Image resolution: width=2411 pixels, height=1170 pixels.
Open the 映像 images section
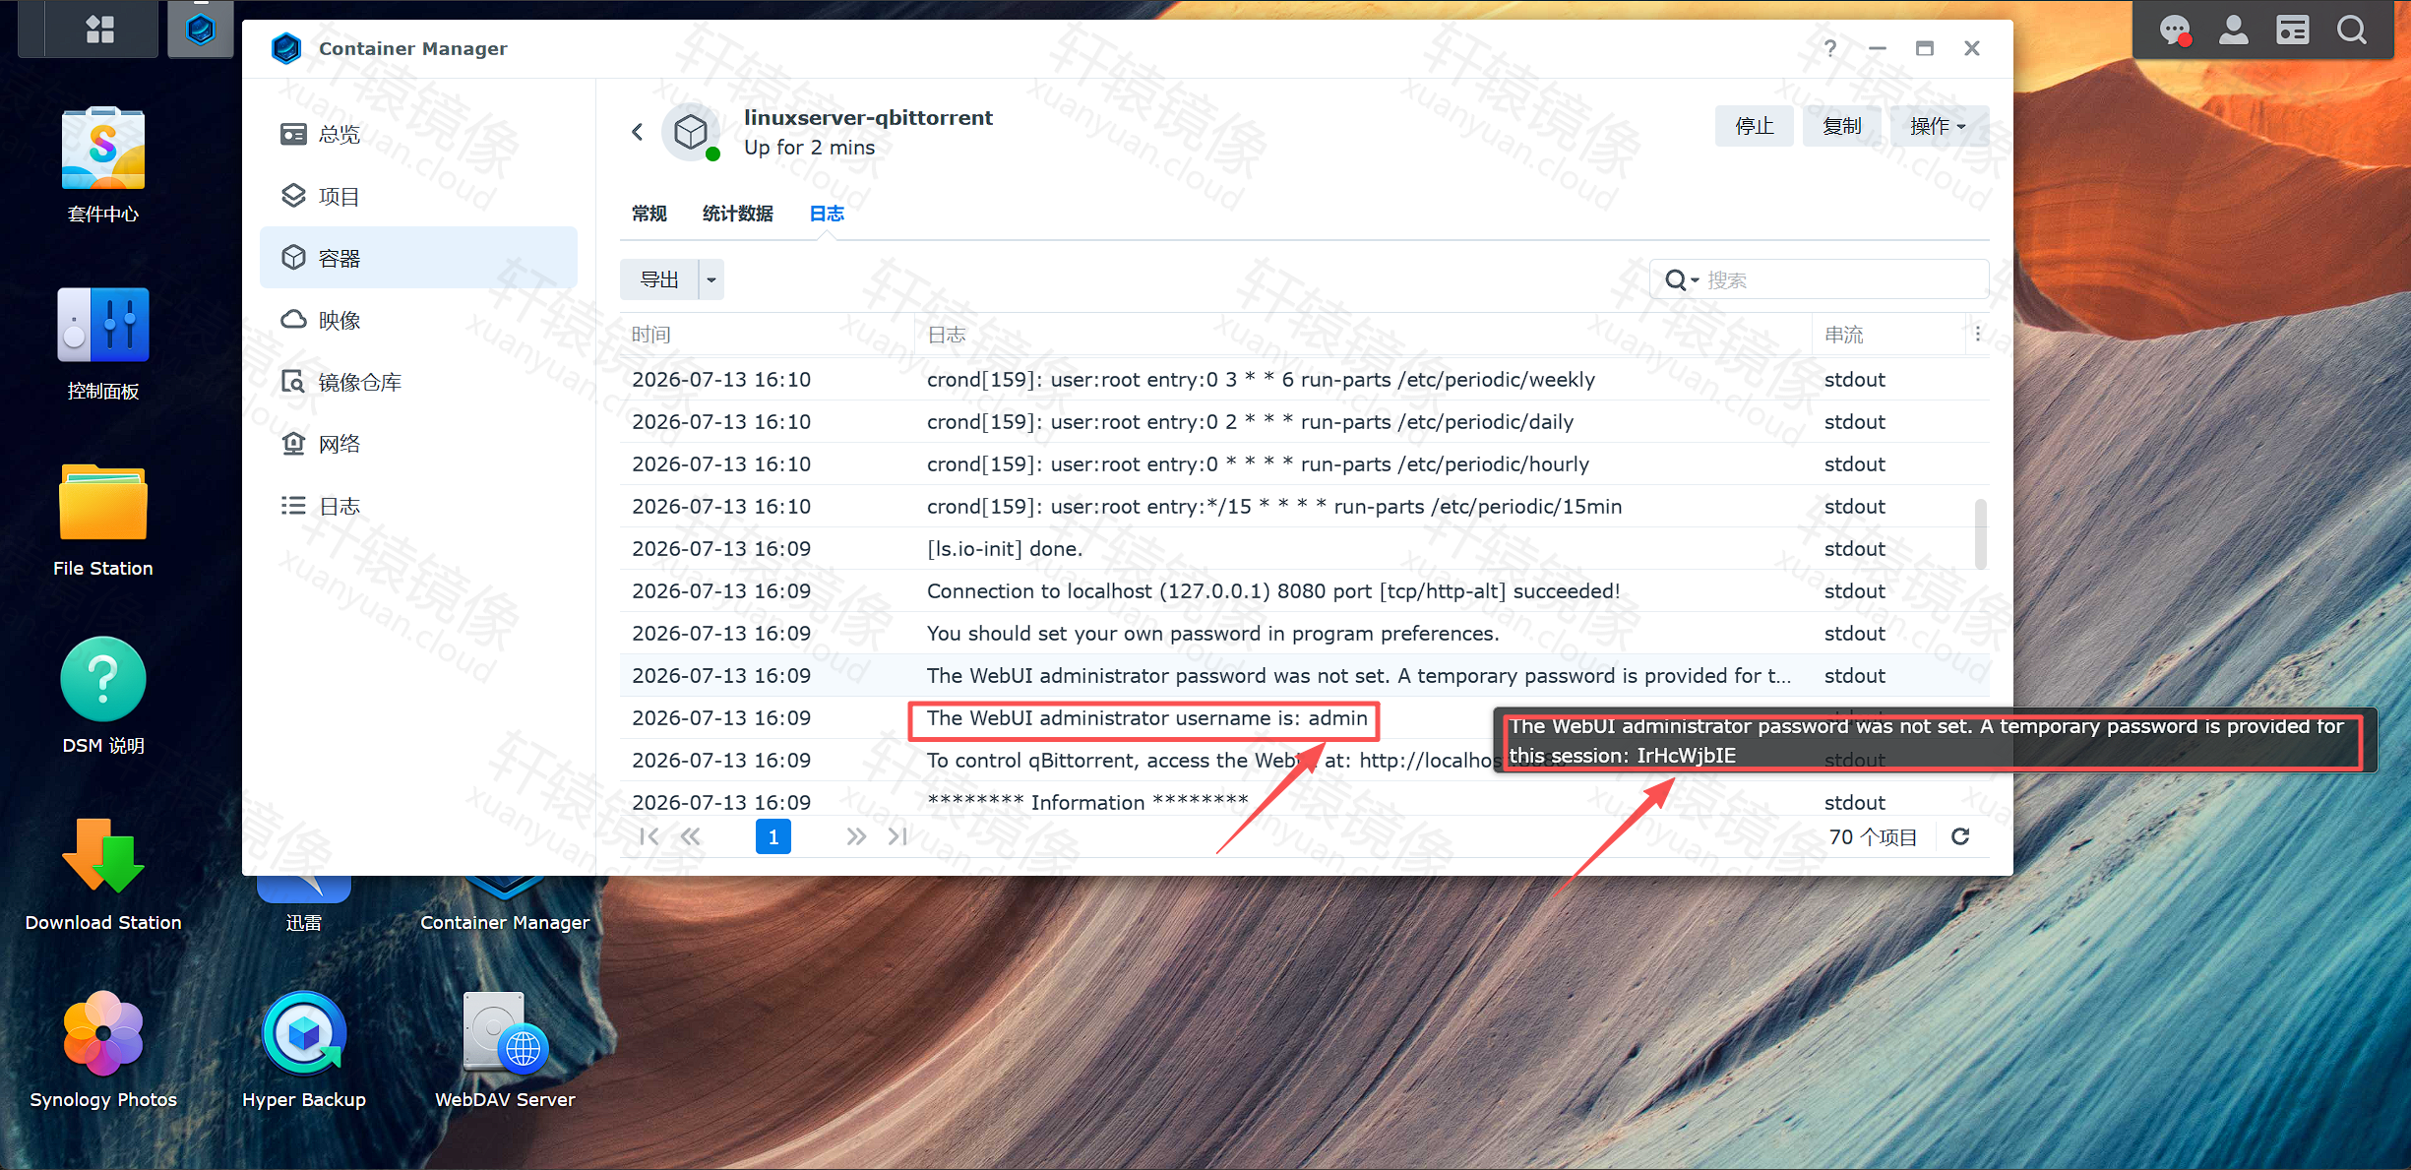click(x=418, y=320)
